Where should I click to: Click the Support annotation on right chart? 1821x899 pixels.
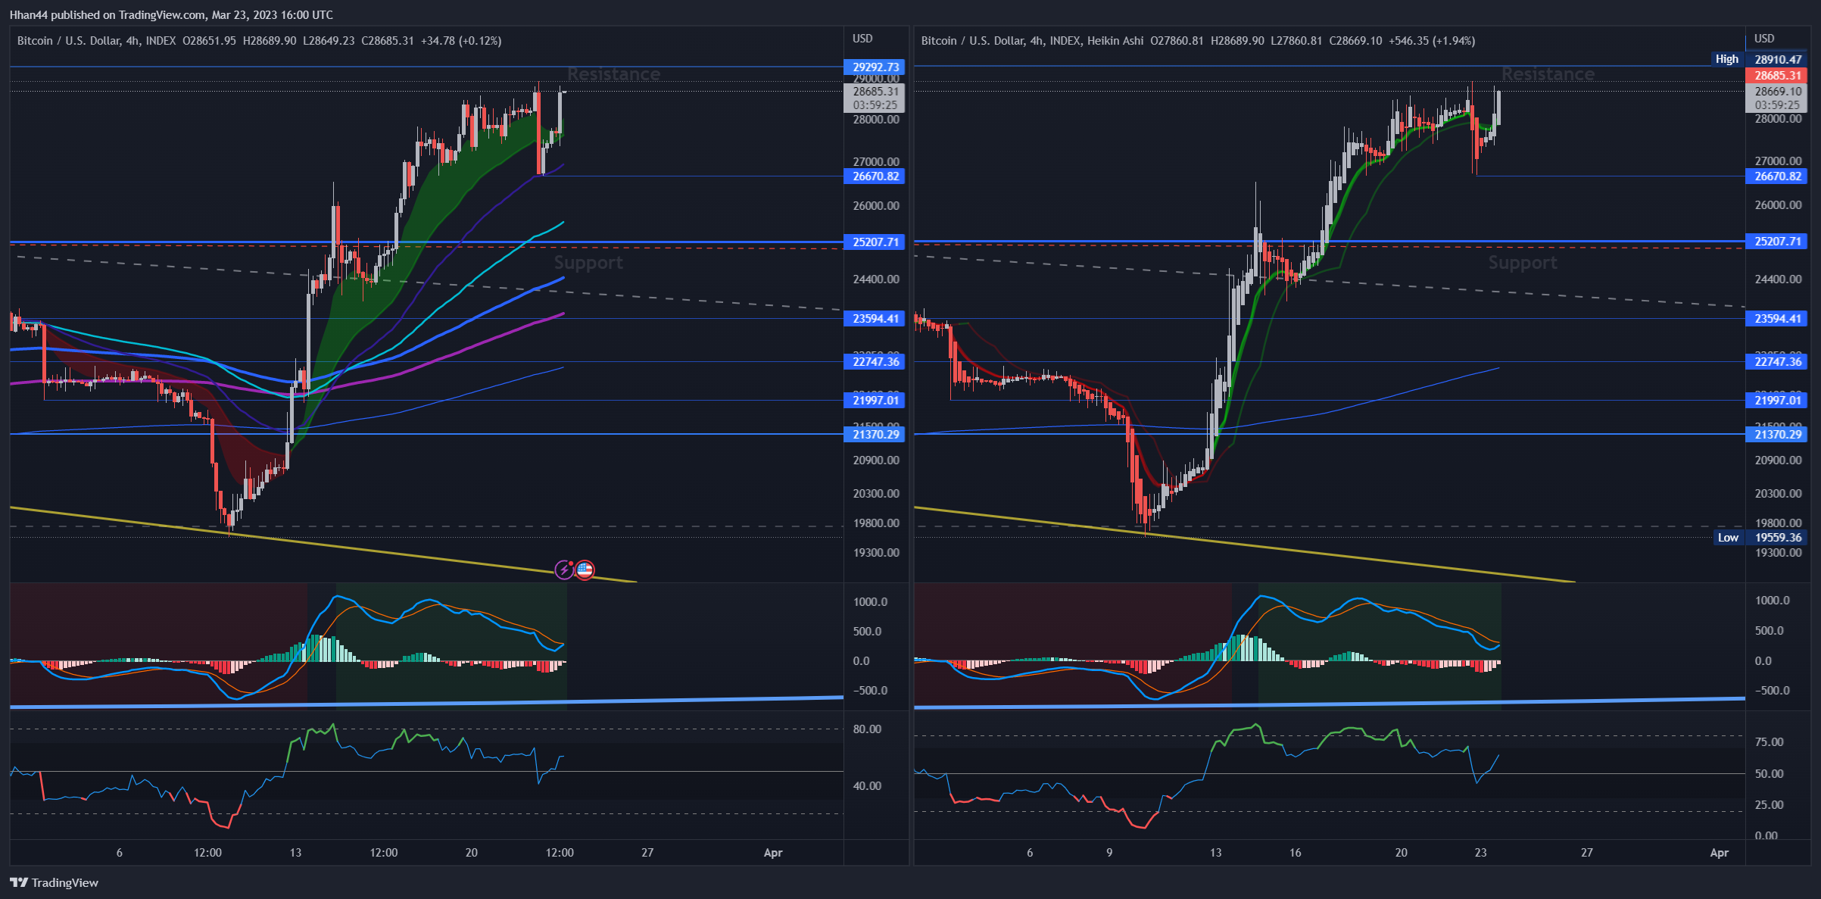1523,263
